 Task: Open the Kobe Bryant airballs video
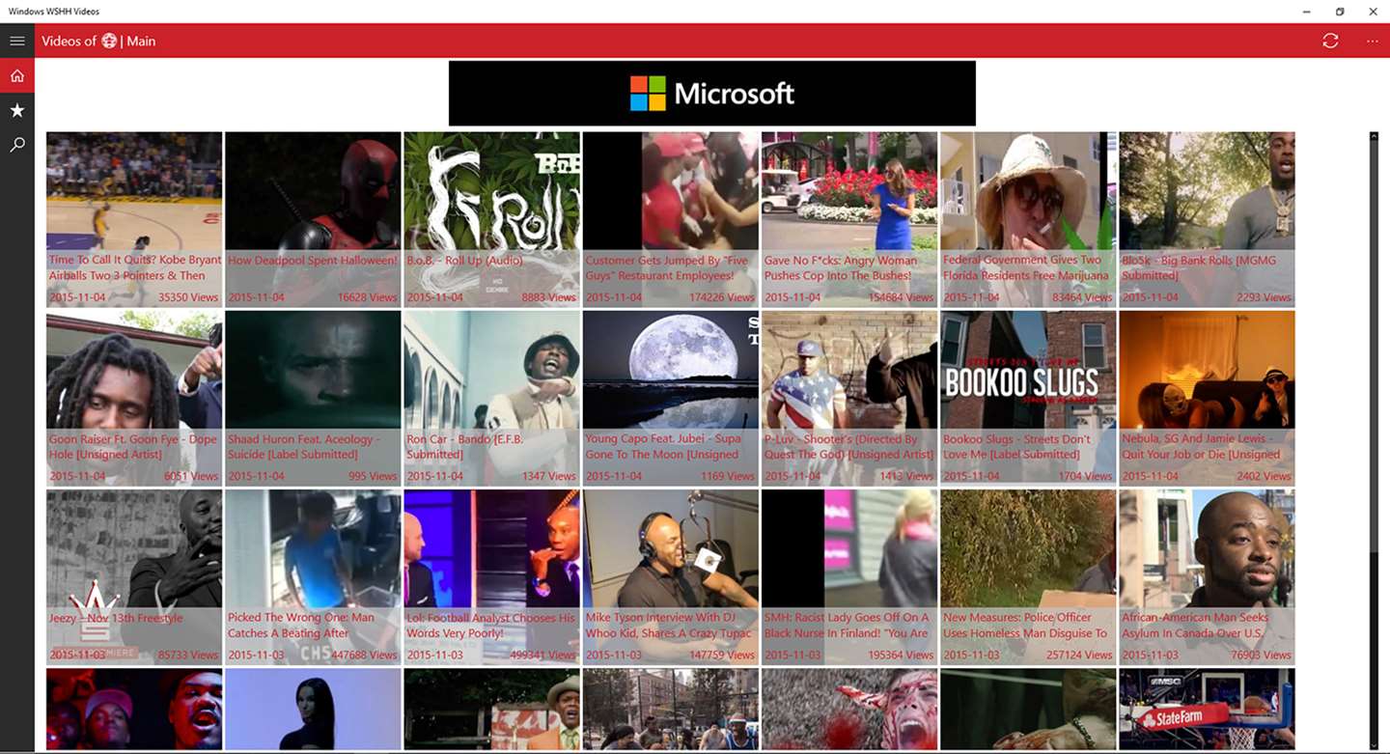coord(134,219)
